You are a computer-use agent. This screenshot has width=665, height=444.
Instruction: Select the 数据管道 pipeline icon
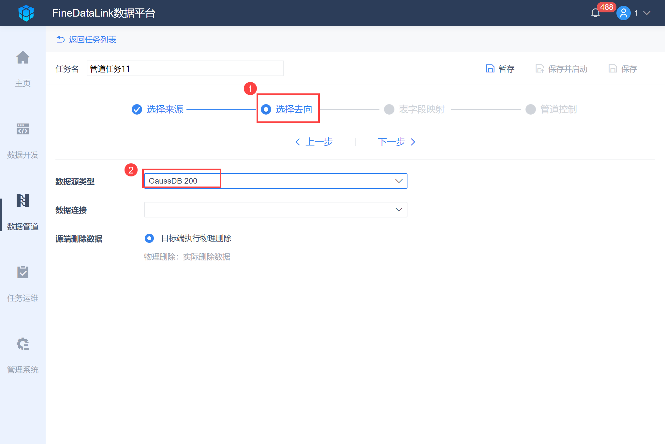(x=23, y=201)
